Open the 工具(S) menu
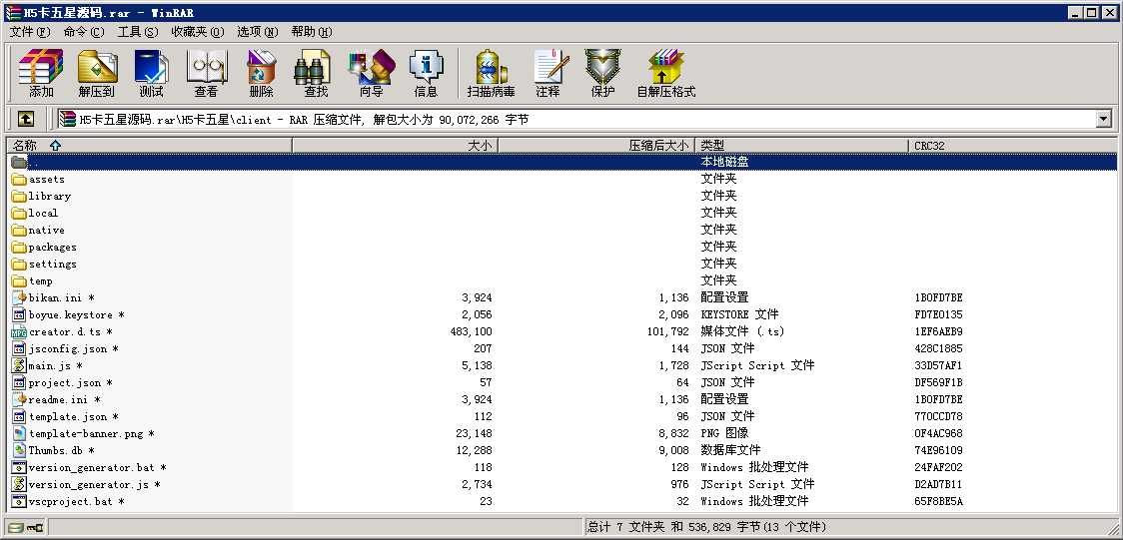Viewport: 1123px width, 540px height. point(138,32)
